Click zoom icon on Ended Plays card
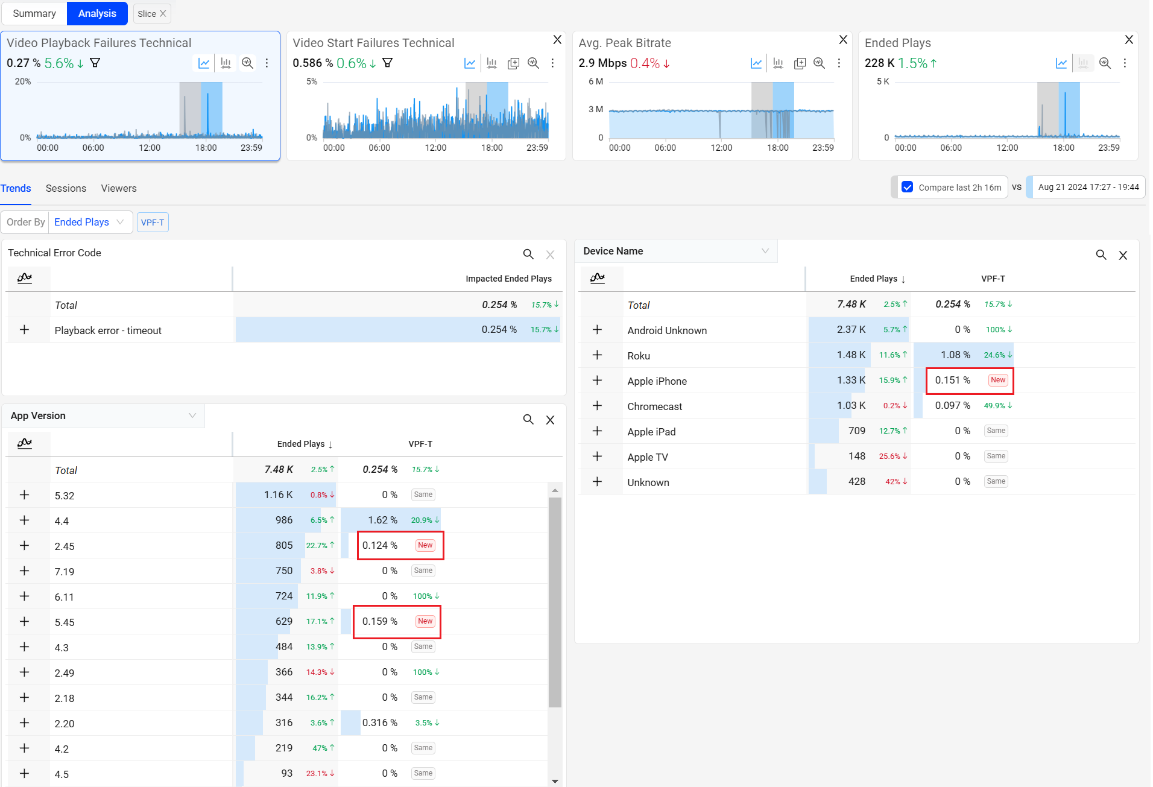The image size is (1153, 787). [1105, 63]
